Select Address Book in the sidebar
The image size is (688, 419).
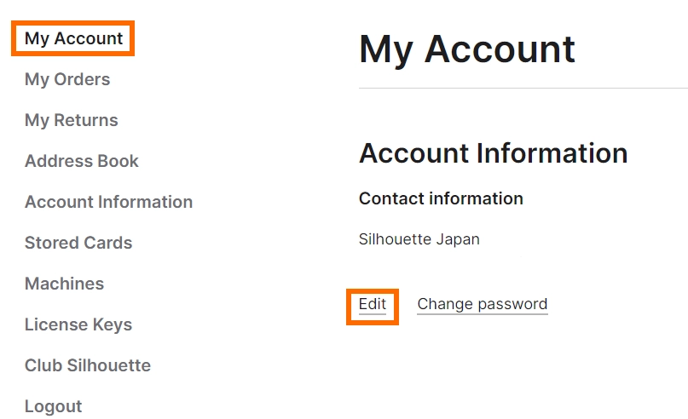click(82, 161)
